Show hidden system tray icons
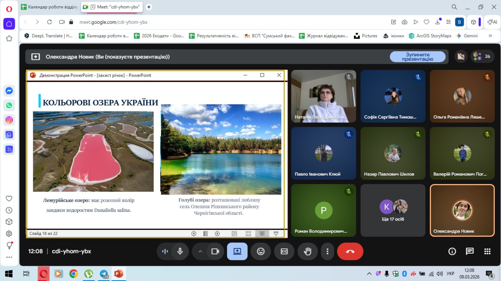This screenshot has height=281, width=501. point(369,274)
